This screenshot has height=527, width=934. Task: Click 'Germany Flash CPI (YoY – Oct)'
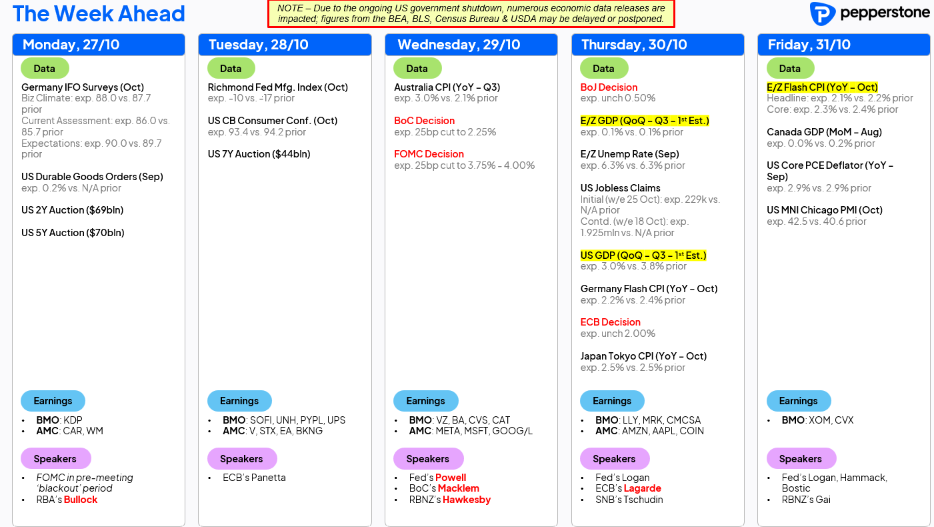tap(649, 289)
